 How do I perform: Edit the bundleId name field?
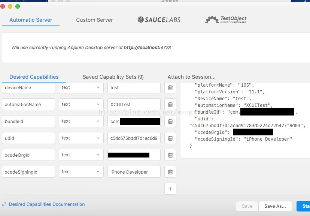click(x=28, y=121)
